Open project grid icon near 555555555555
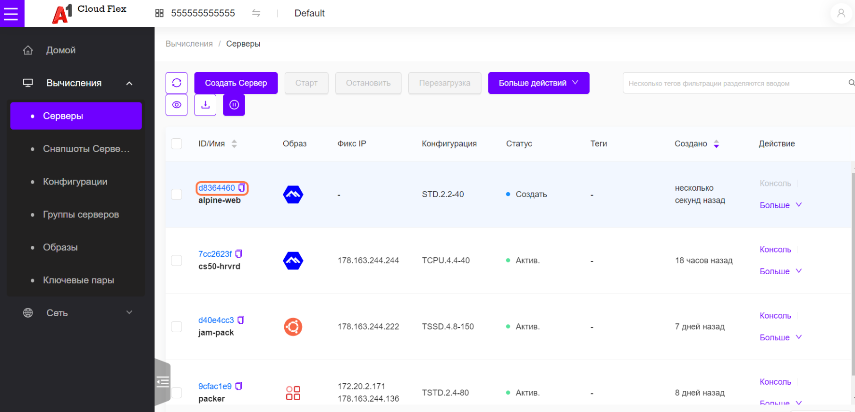 (160, 13)
